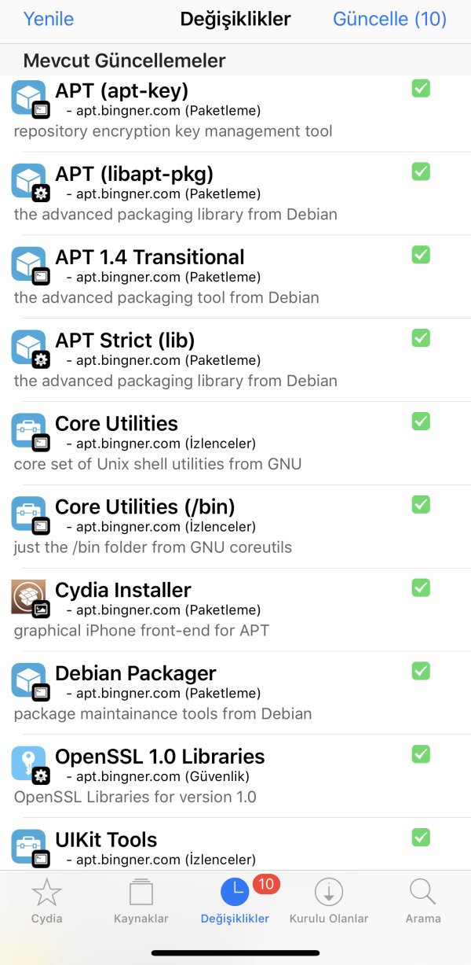Toggle the Core Utilities (/bin) checkmark
The image size is (471, 965).
tap(421, 504)
